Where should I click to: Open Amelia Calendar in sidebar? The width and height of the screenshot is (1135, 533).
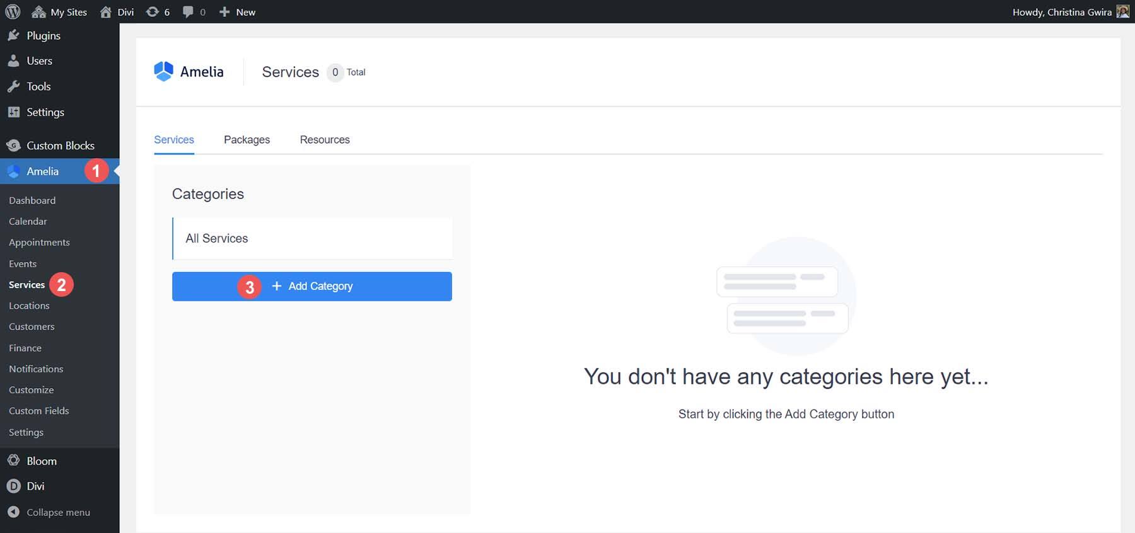pos(28,221)
